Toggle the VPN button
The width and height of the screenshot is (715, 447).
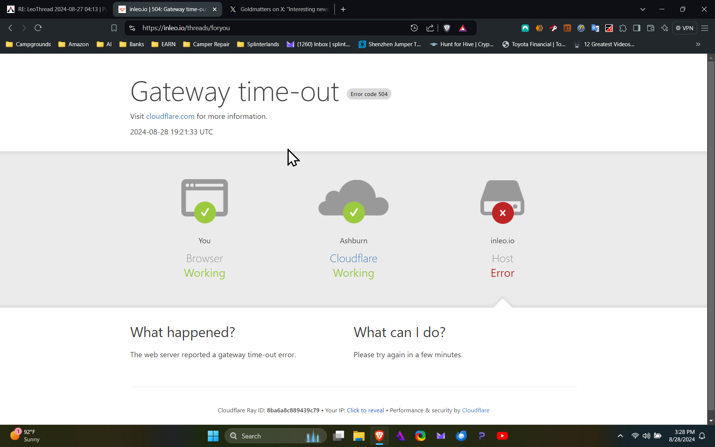click(684, 28)
